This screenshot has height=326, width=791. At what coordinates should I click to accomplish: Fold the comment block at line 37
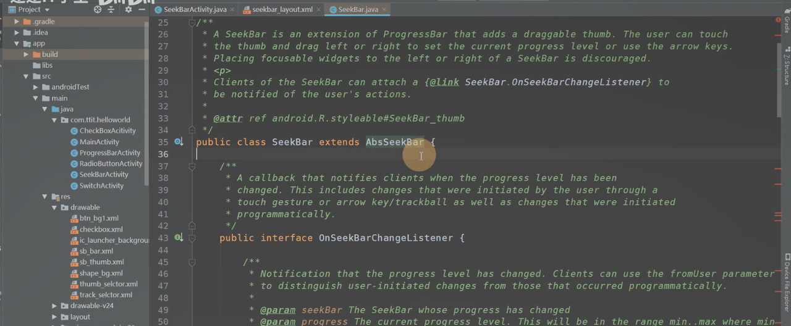coord(192,166)
